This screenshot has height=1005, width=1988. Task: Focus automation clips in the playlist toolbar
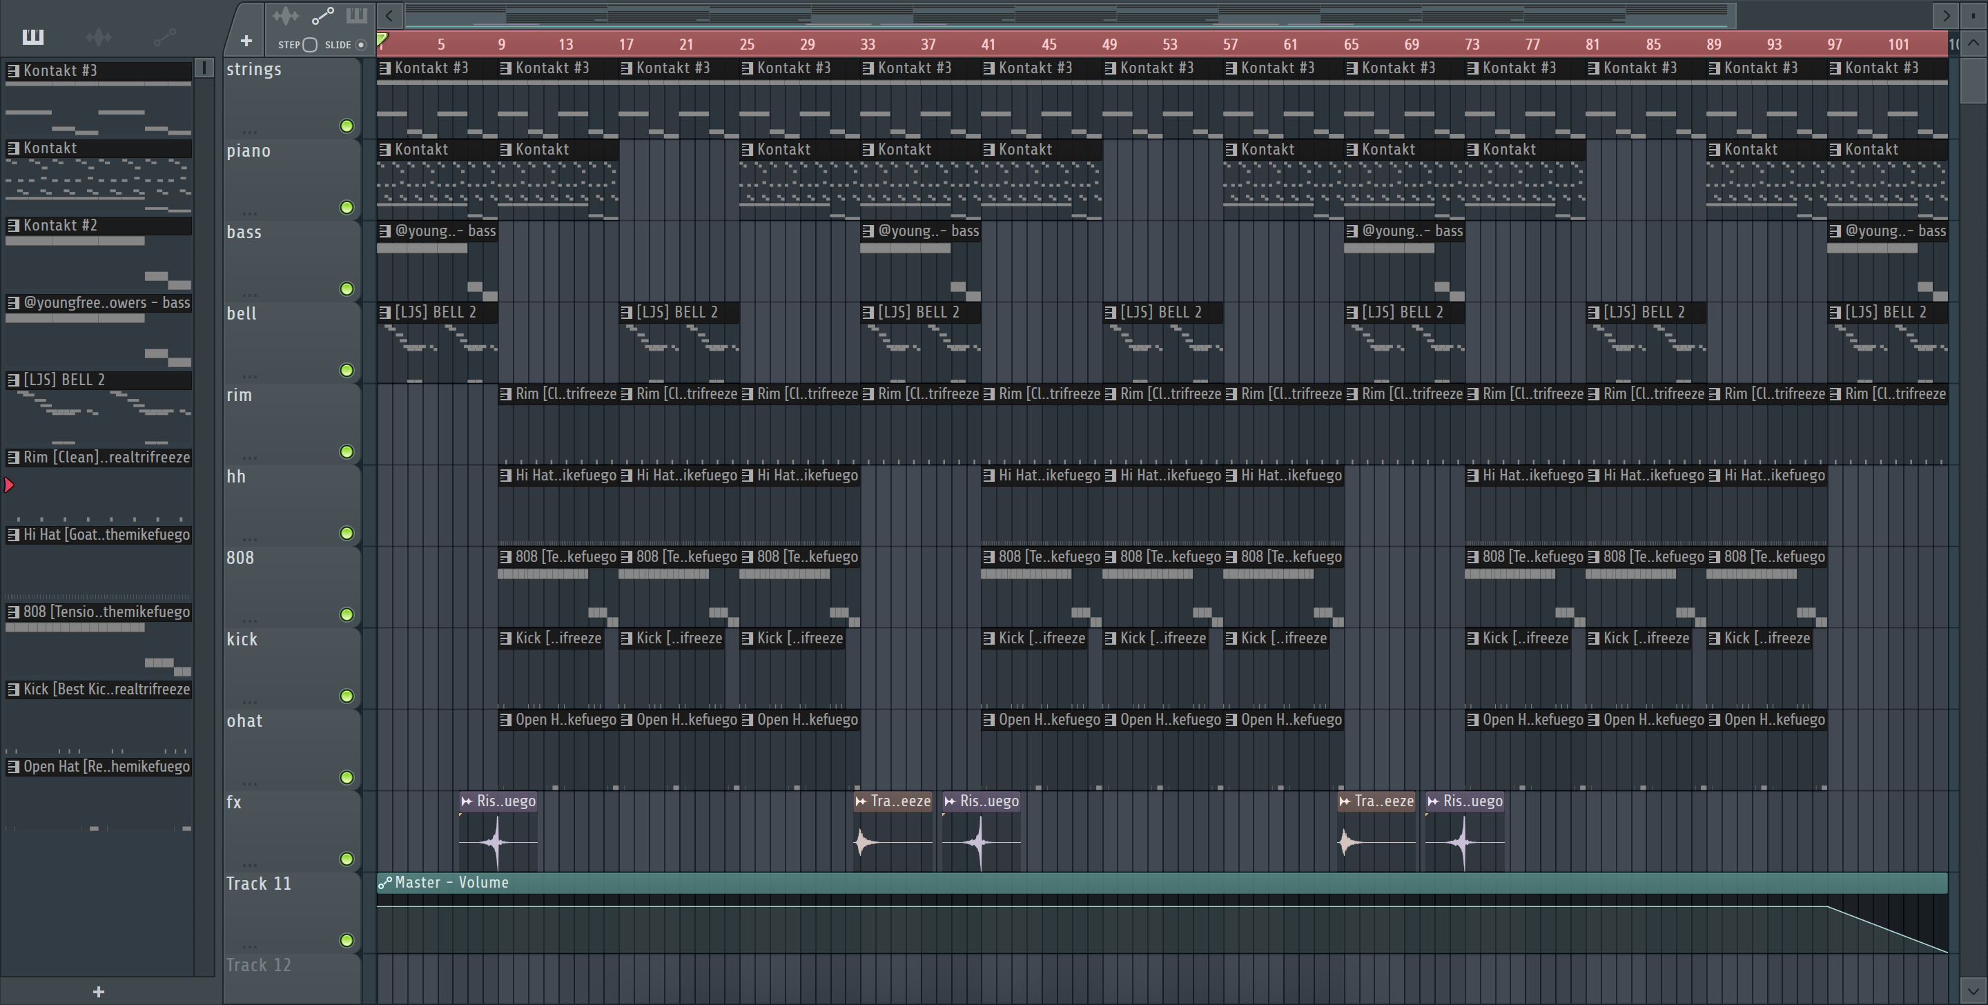[322, 15]
